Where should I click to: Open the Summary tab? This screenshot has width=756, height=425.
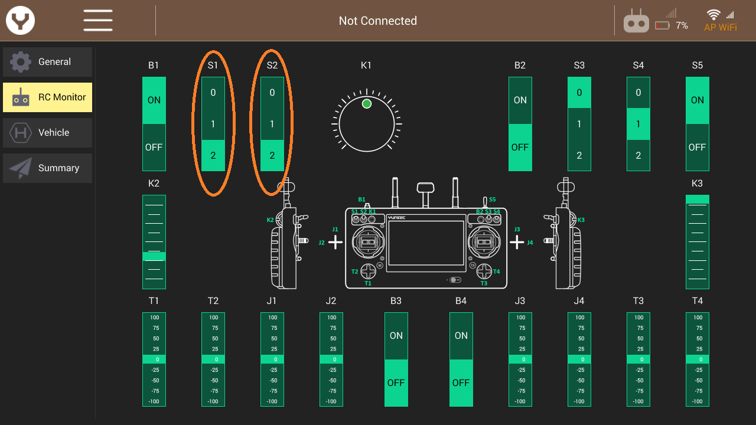coord(48,168)
